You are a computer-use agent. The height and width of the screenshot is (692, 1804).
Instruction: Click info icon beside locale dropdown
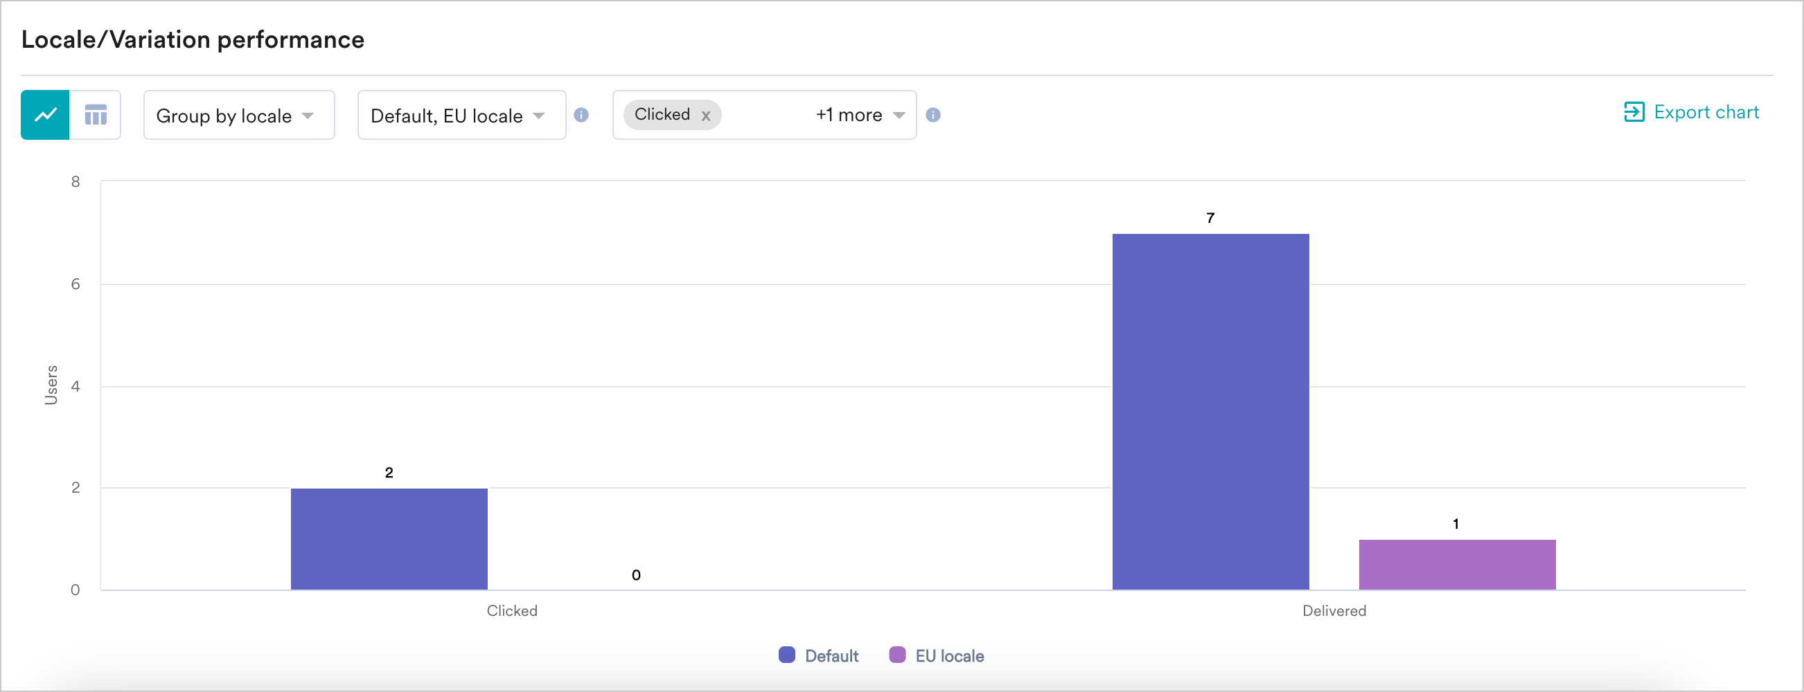coord(581,115)
